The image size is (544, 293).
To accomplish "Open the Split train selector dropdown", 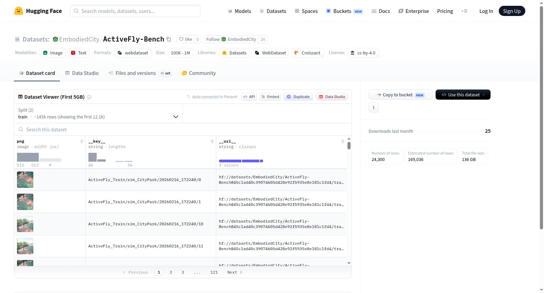I will click(98, 113).
